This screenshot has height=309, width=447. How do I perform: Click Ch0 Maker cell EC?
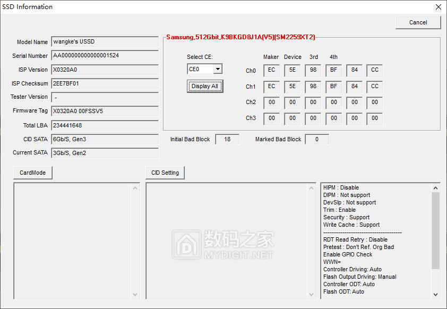click(272, 71)
